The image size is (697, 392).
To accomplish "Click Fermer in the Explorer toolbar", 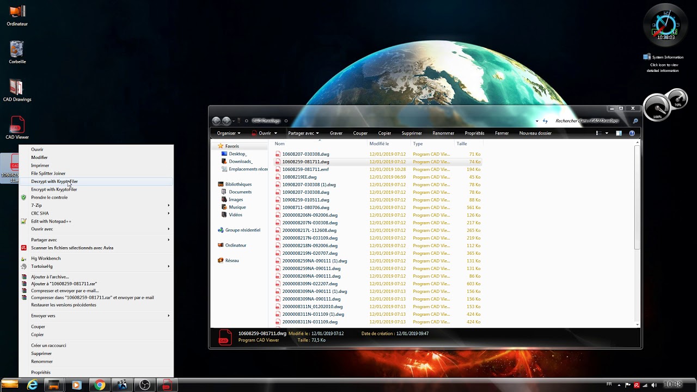I will (502, 133).
